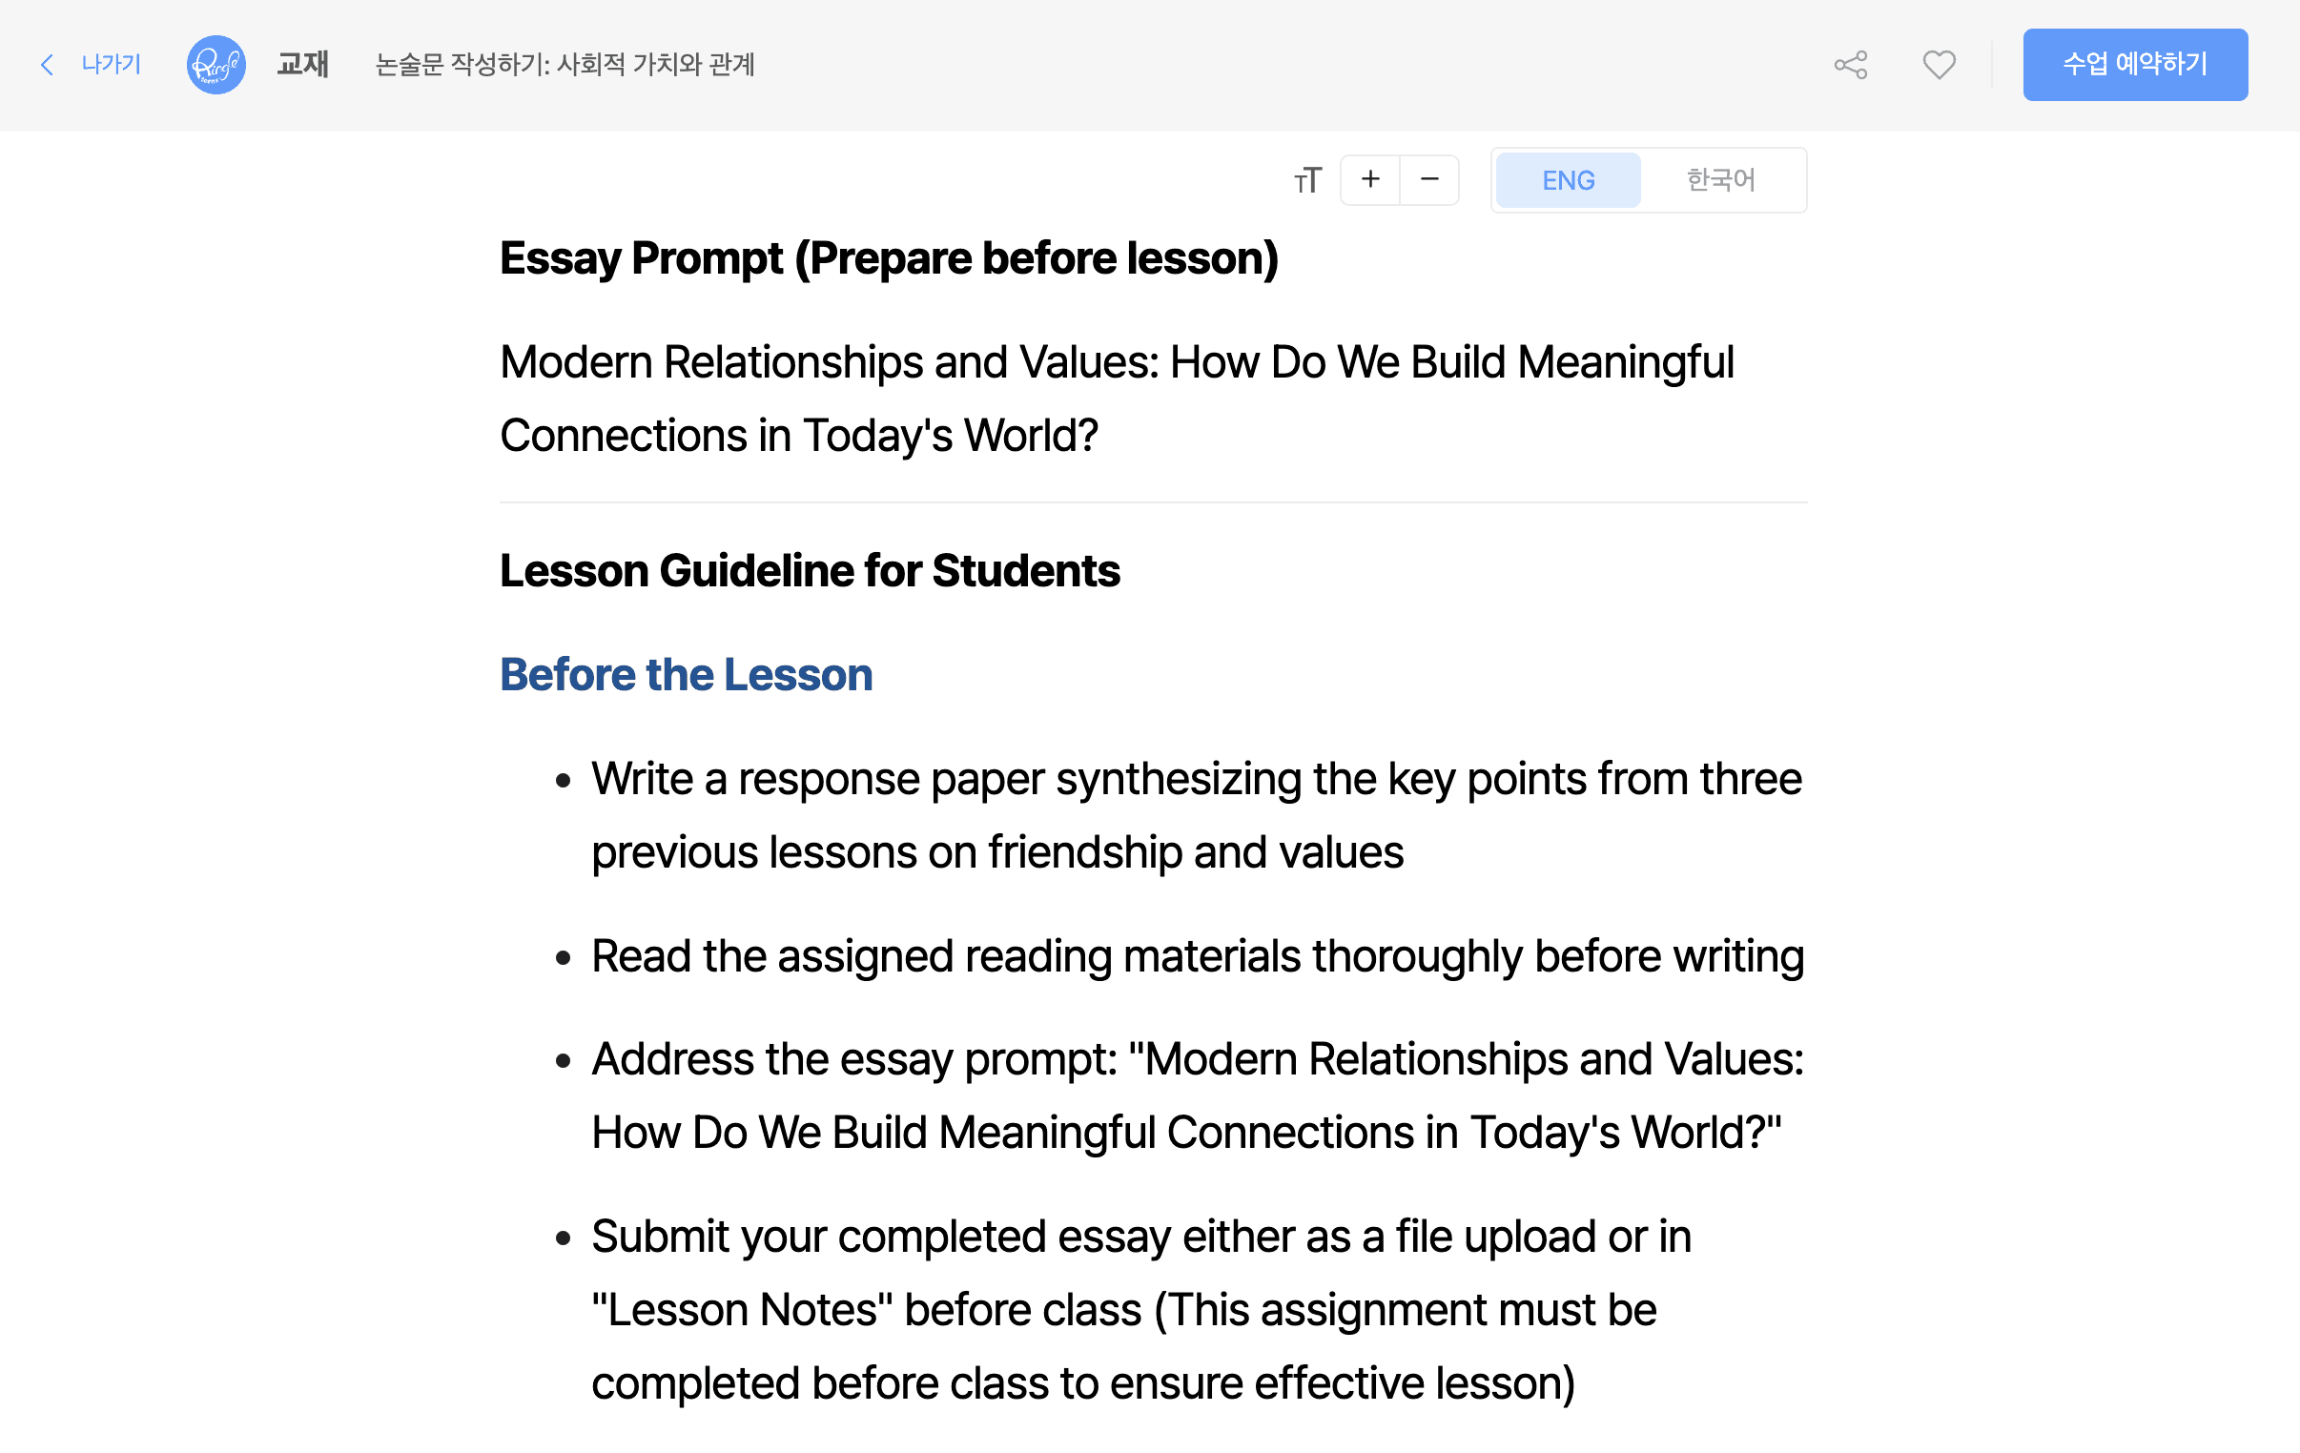Click the back chevron arrow icon
2300x1453 pixels.
pos(47,65)
